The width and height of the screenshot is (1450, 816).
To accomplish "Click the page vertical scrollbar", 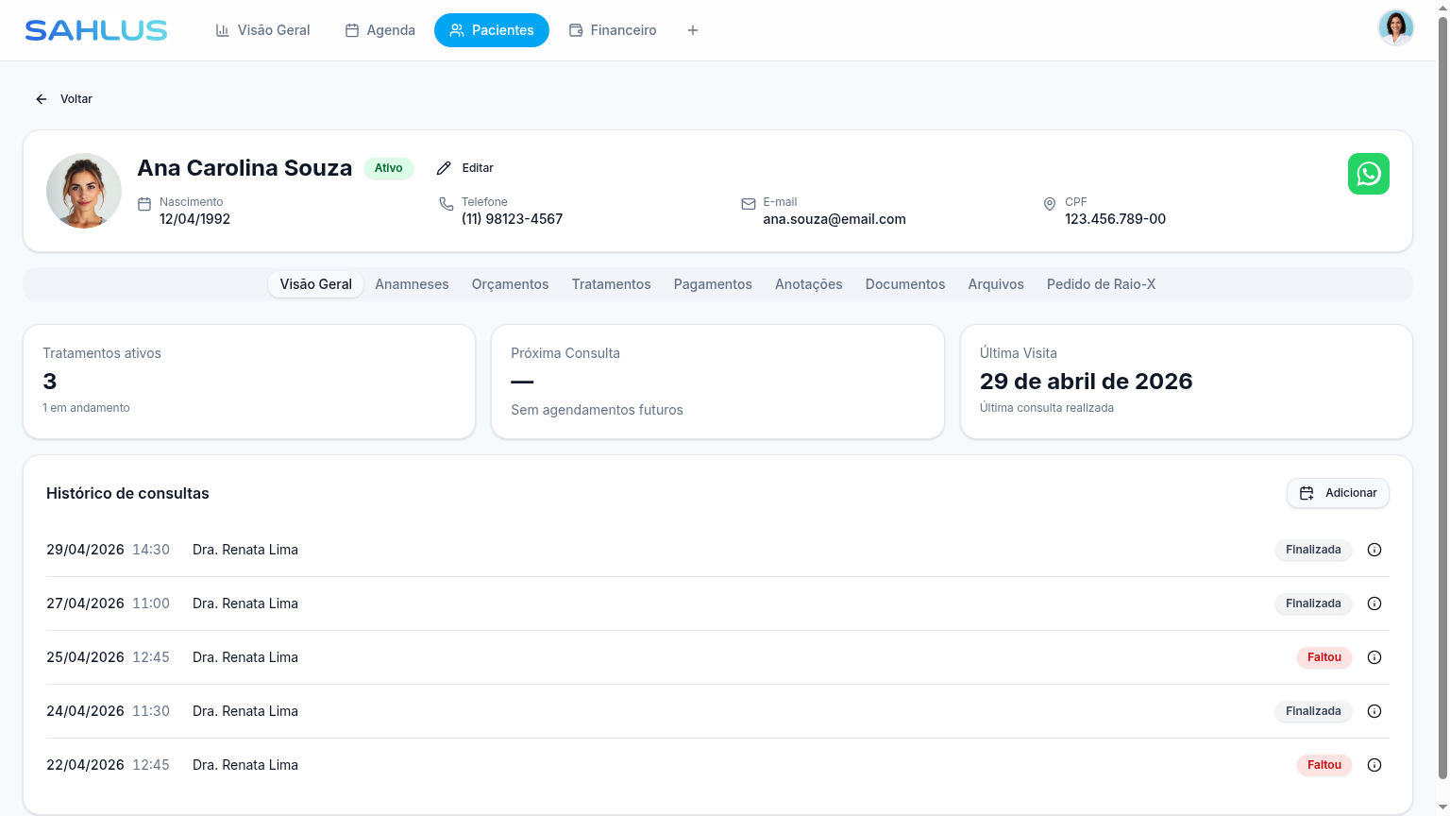I will tap(1442, 397).
